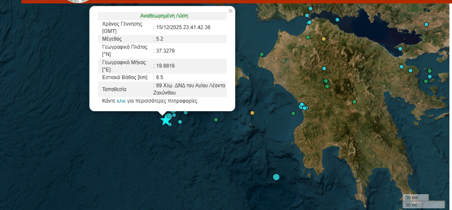Click the cyan marker just above the central green cluster
This screenshot has width=452, height=210.
coord(324,68)
